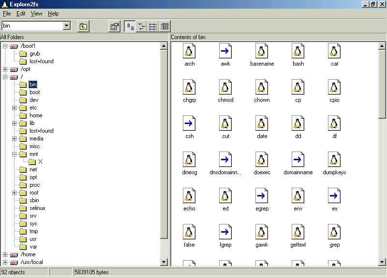Screen dimensions: 387x278
Task: Open the properties toolbar button
Action: tap(114, 26)
